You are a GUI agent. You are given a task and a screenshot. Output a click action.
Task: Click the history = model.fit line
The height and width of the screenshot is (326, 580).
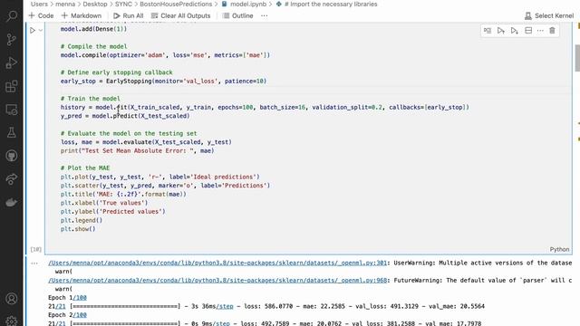tap(265, 107)
